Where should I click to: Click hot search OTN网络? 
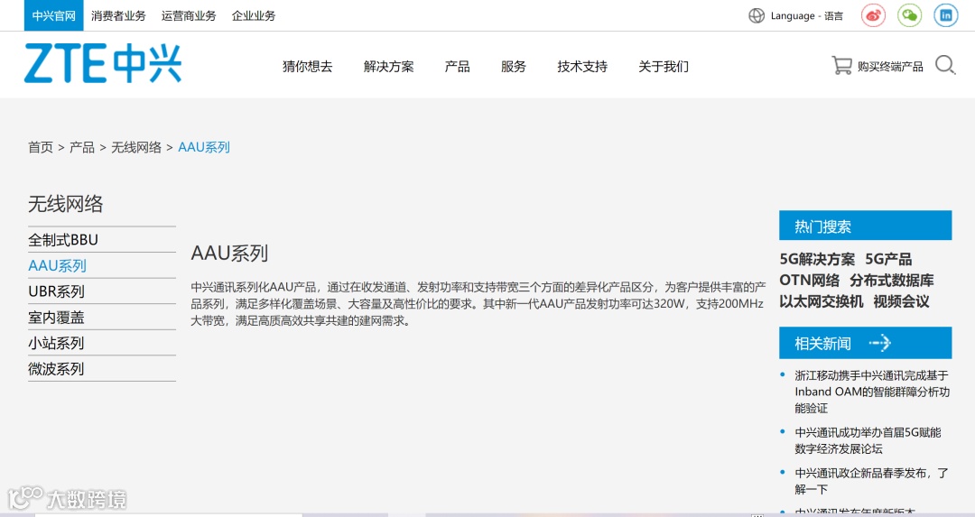810,281
